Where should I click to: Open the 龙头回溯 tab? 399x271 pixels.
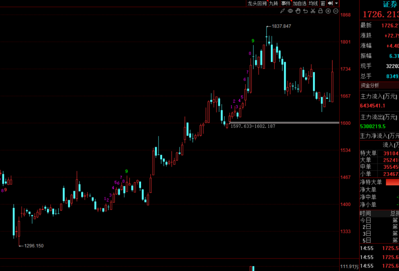(x=257, y=3)
